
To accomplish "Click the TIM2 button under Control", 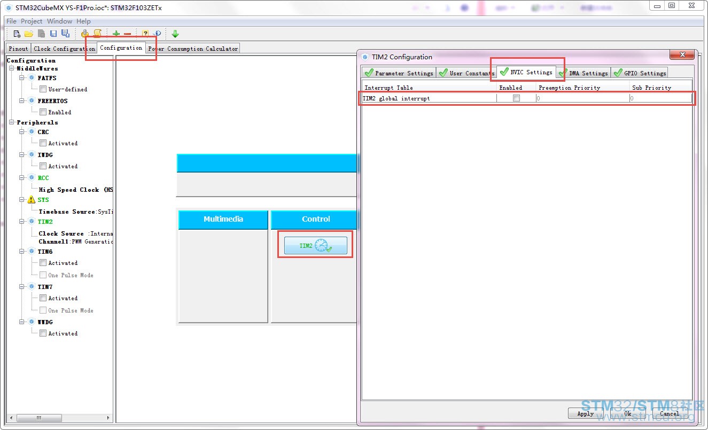I will [315, 246].
